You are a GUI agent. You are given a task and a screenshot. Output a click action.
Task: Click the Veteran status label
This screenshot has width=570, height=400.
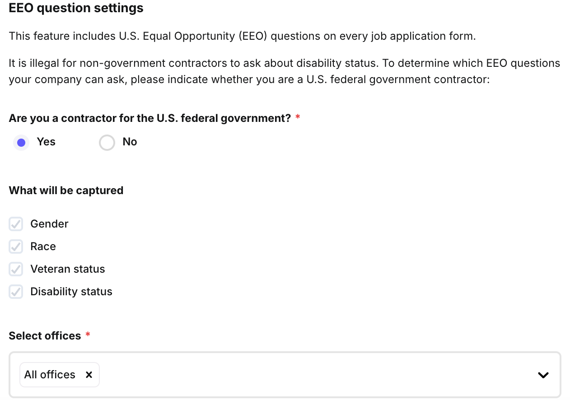click(x=67, y=269)
